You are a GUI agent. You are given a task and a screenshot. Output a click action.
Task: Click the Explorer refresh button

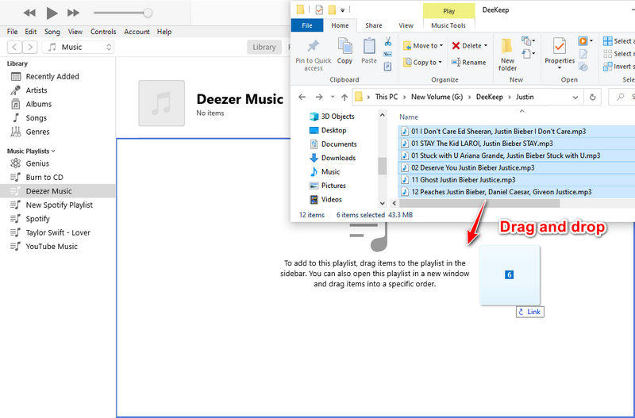pyautogui.click(x=592, y=97)
